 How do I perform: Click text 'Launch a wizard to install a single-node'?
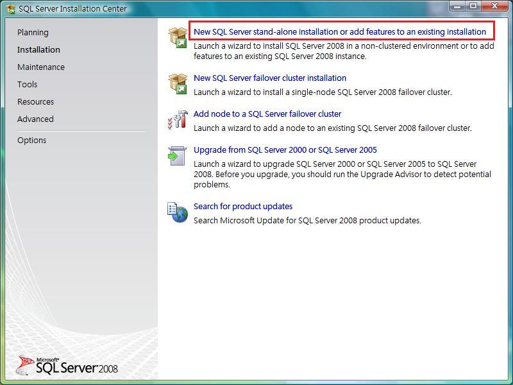coord(264,92)
